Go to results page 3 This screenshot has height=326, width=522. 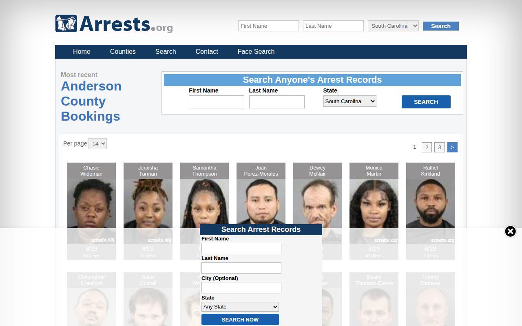pos(440,148)
